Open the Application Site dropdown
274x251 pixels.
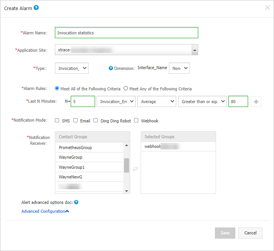tap(195, 50)
